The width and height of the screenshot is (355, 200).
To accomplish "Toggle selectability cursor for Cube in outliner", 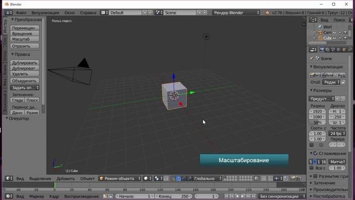I will coord(340,38).
